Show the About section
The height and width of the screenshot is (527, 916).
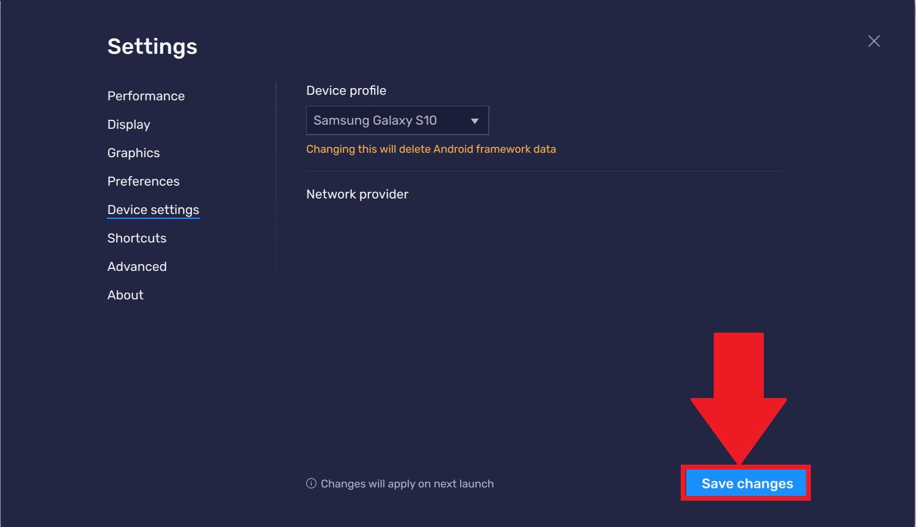125,295
